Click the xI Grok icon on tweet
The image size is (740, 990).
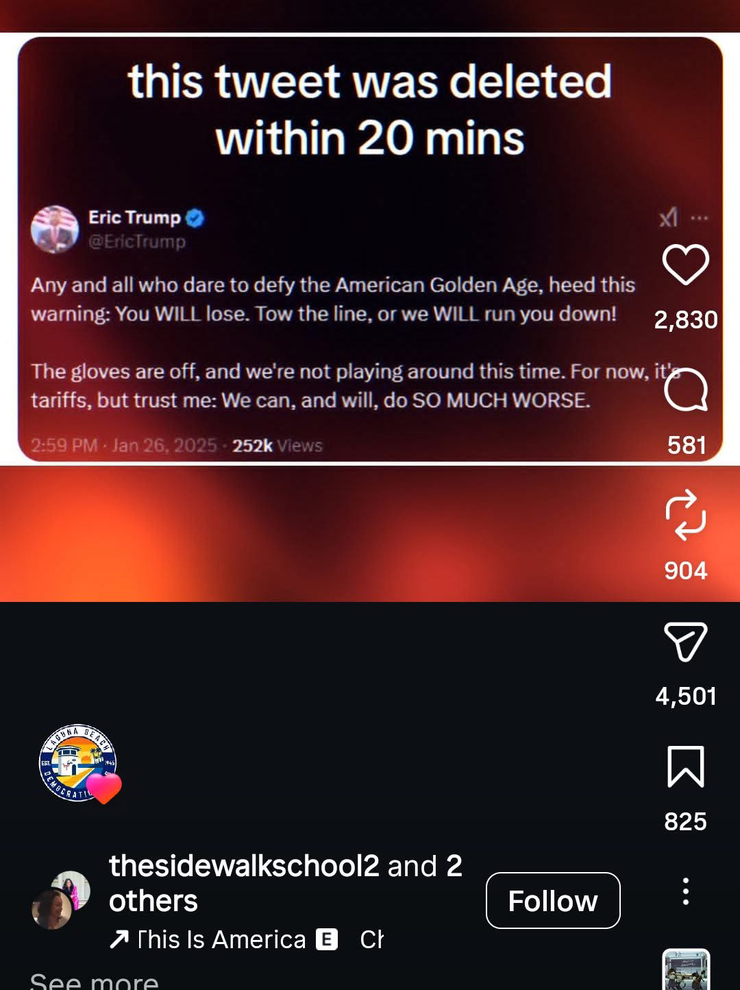tap(668, 217)
